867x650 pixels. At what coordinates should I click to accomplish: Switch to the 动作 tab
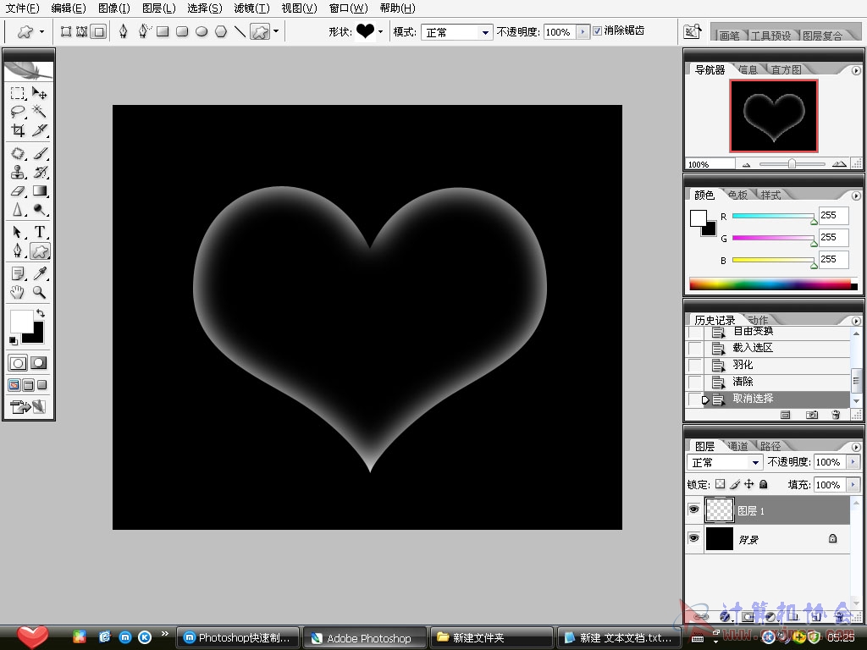(758, 320)
